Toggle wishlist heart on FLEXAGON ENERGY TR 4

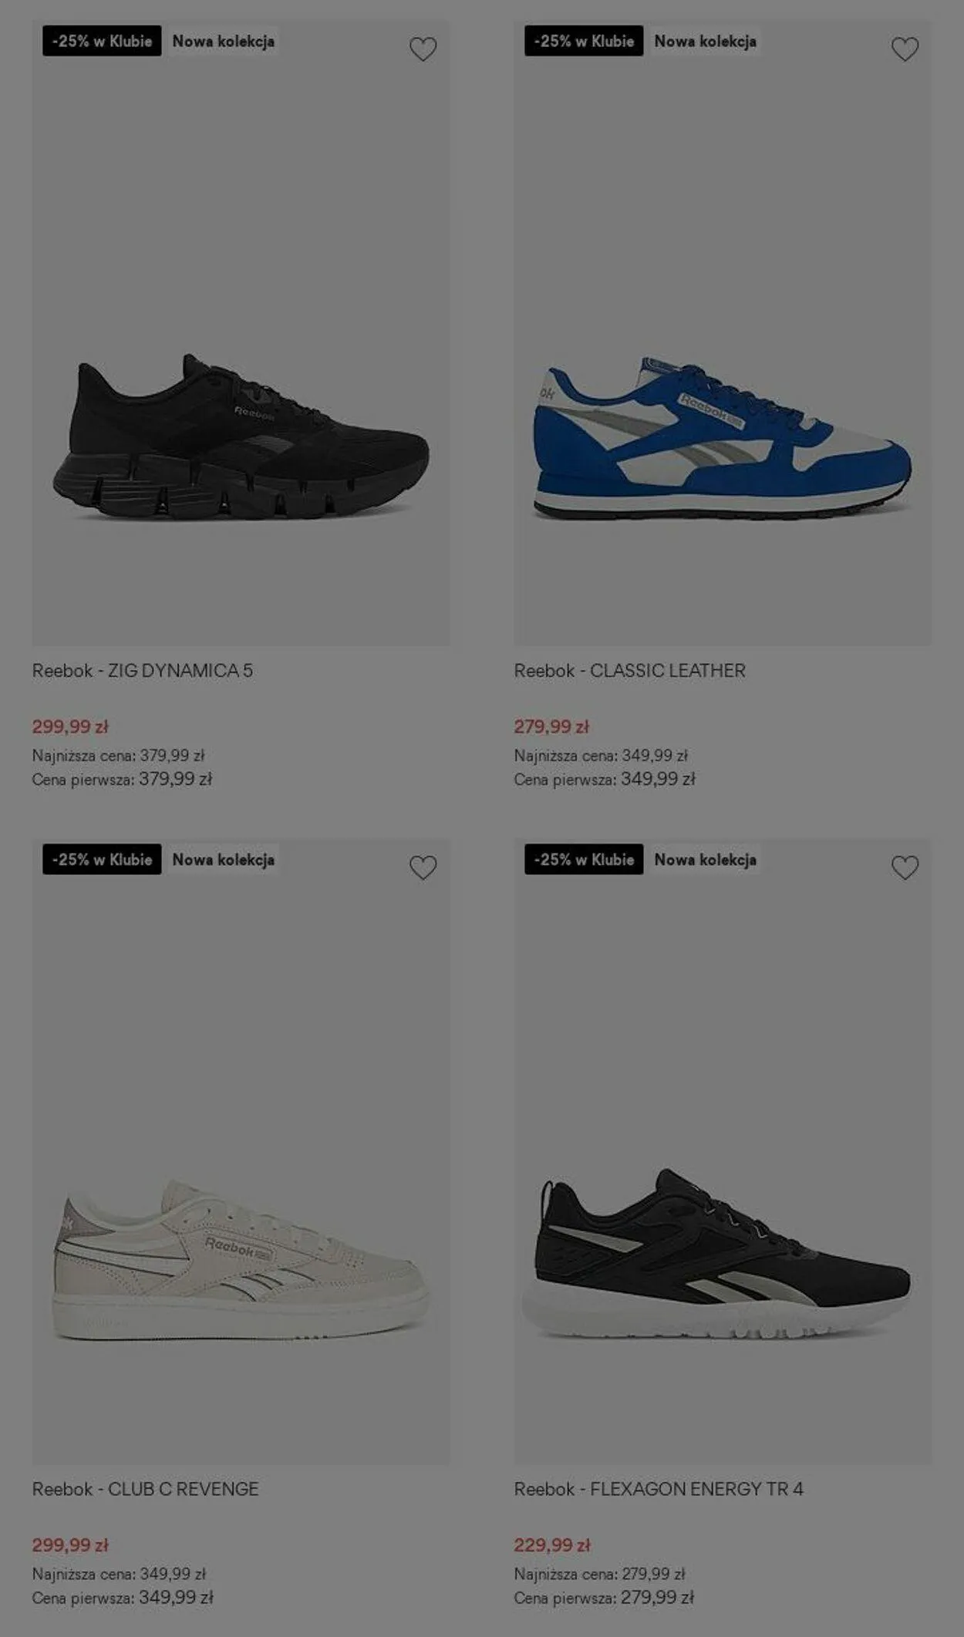tap(905, 867)
